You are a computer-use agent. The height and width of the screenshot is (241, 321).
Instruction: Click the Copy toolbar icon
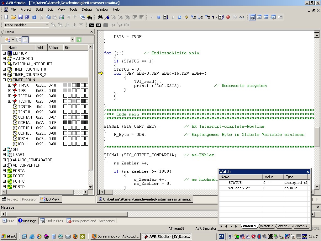tap(48, 17)
